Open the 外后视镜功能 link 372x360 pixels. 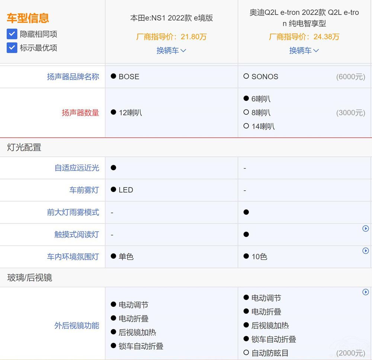[76, 325]
